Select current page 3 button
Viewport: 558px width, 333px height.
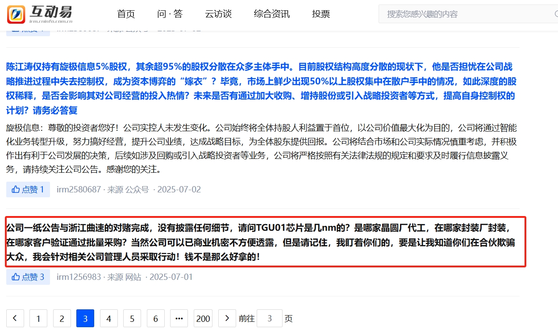(x=85, y=318)
